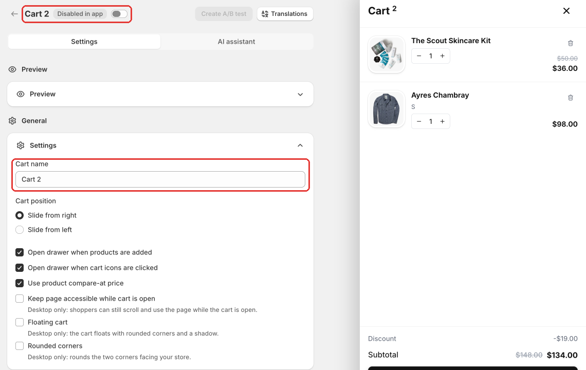Image resolution: width=586 pixels, height=370 pixels.
Task: Click the $134.00 subtotal amount
Action: point(562,355)
